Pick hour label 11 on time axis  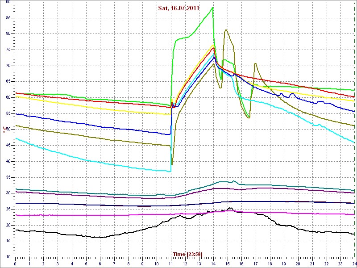(x=171, y=263)
